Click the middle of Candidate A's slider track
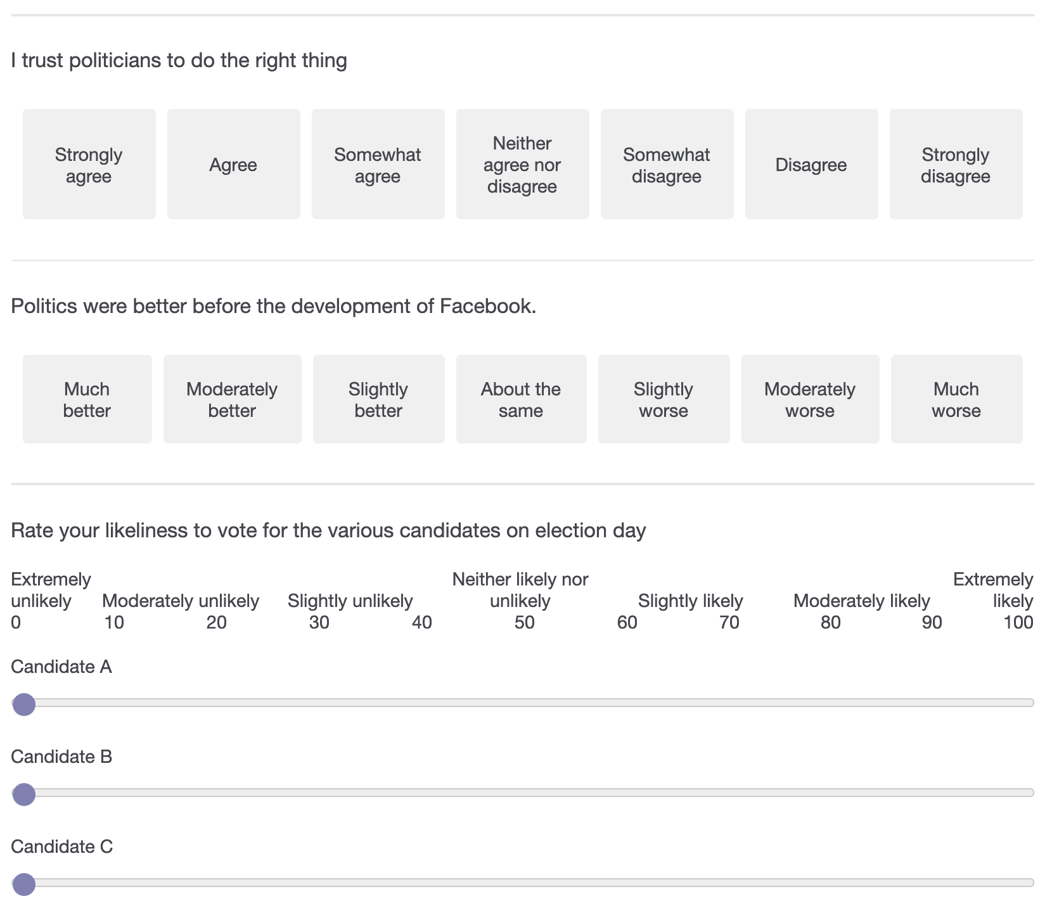Screen dimensions: 1052x920 click(523, 703)
